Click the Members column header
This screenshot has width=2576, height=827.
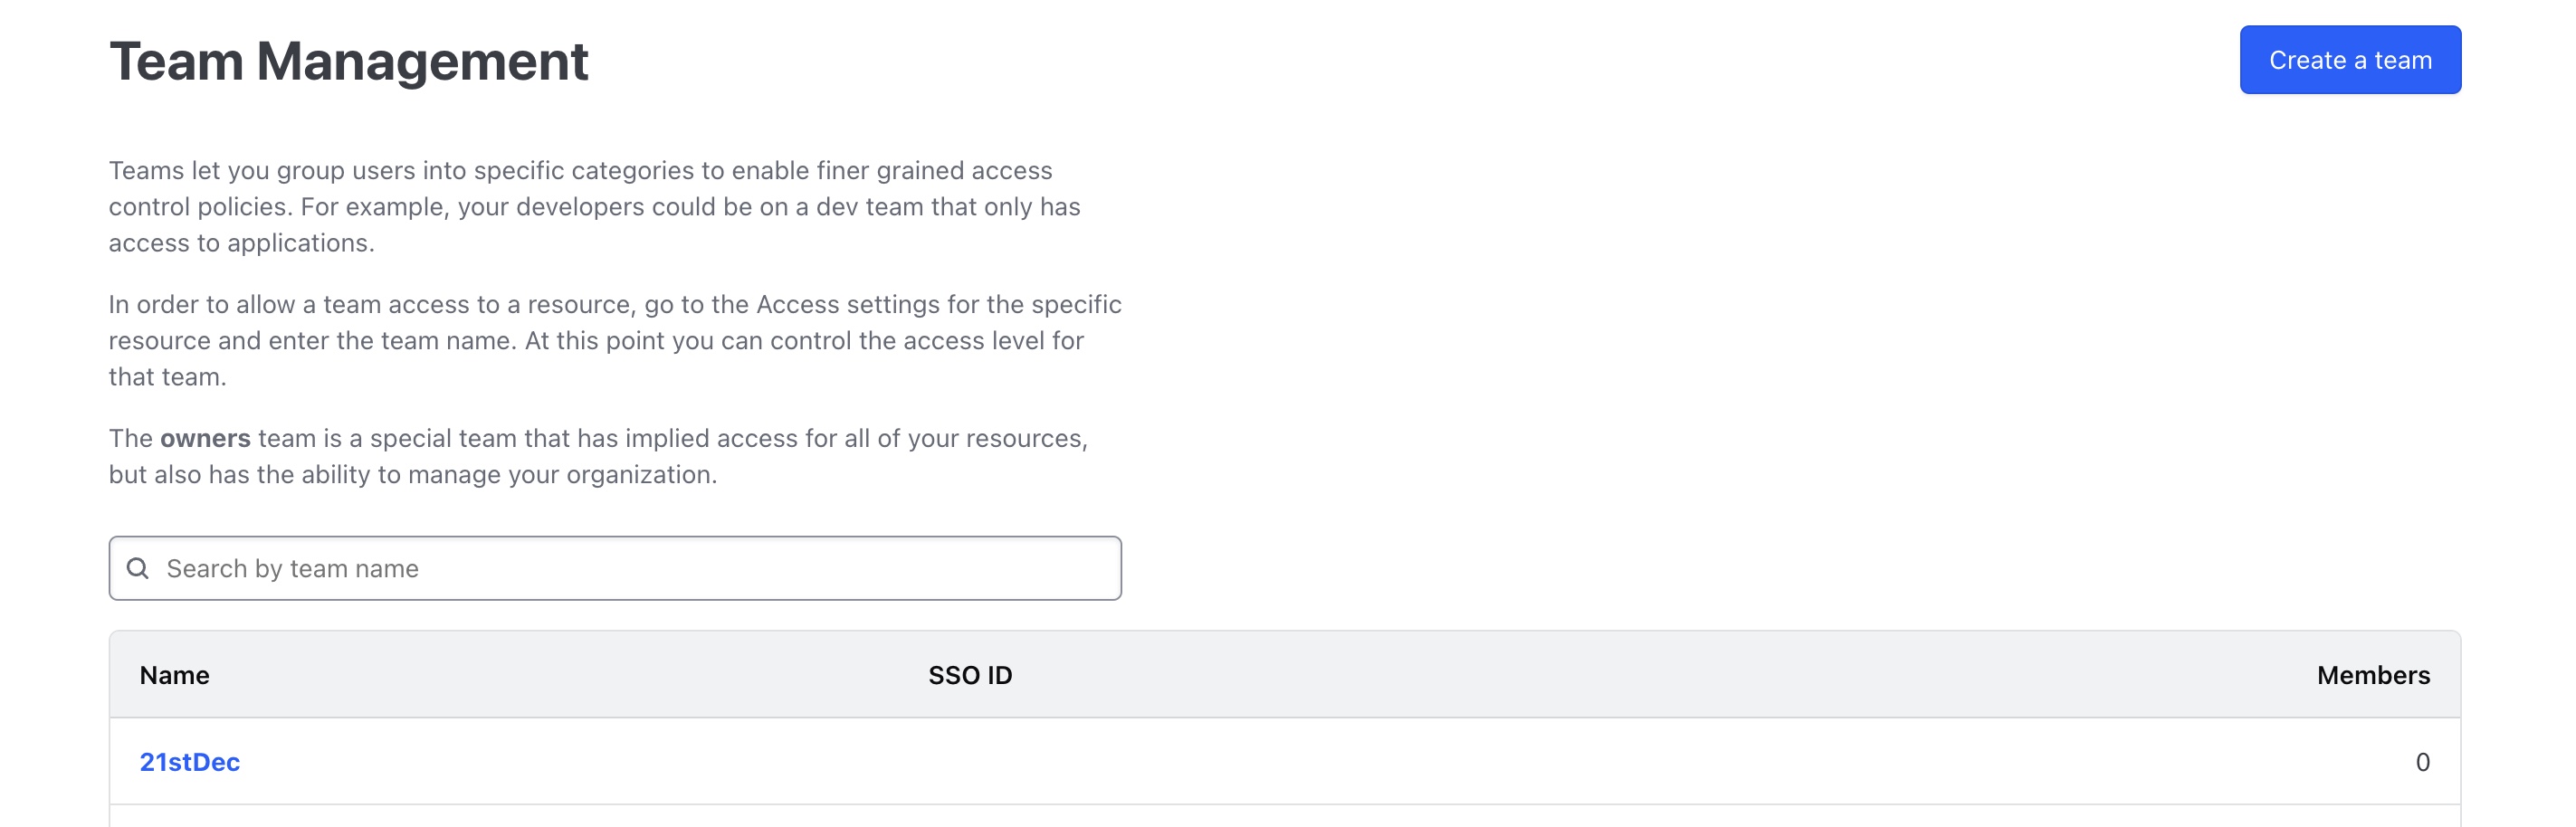tap(2372, 675)
